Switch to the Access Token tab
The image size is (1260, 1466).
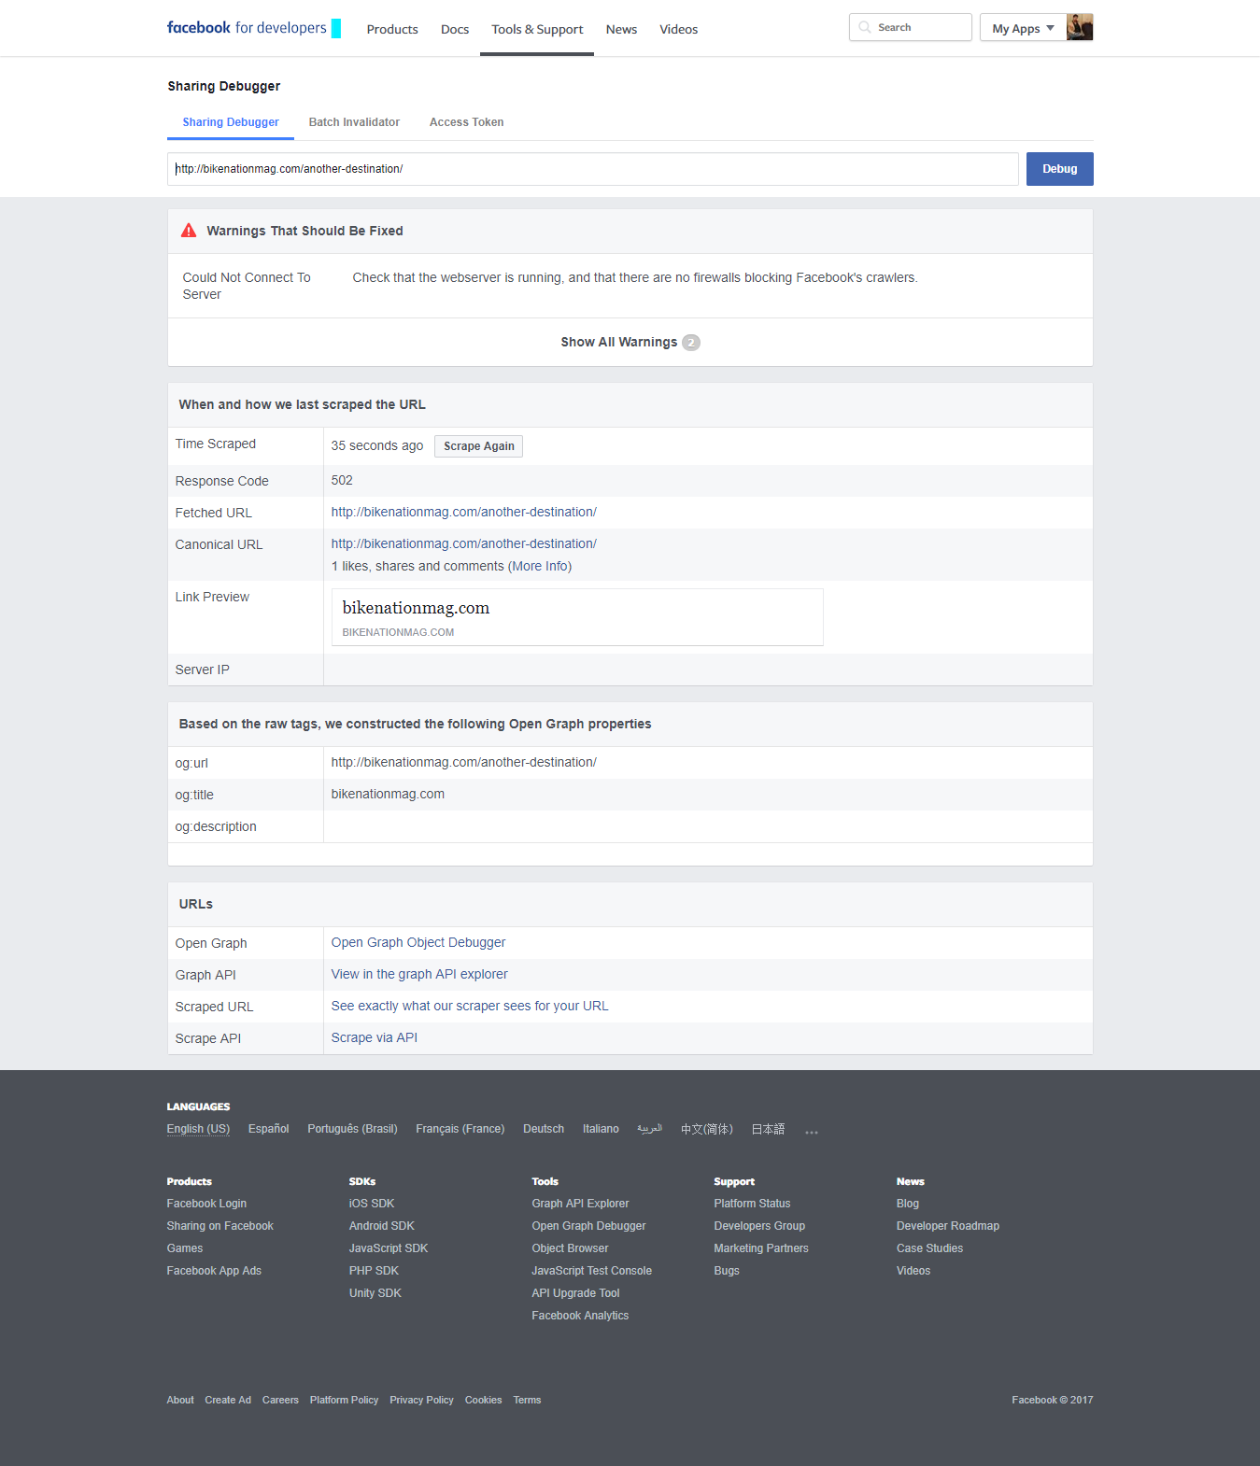click(466, 122)
